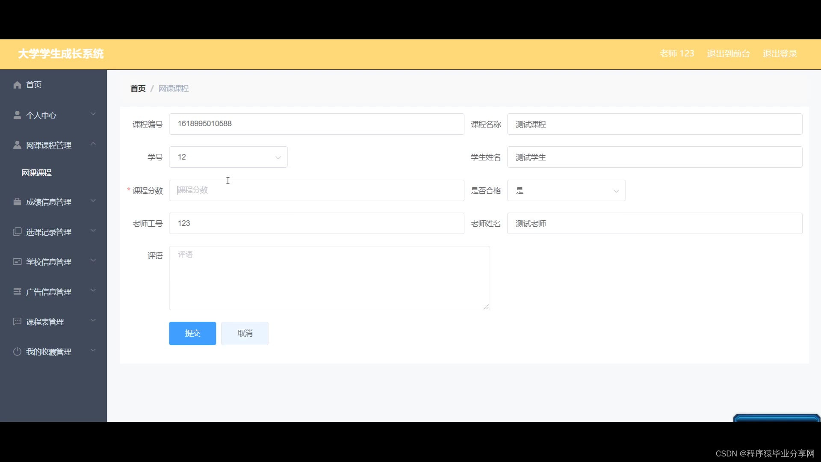Viewport: 821px width, 462px height.
Task: Open the 学号 dropdown showing 12
Action: (x=228, y=157)
